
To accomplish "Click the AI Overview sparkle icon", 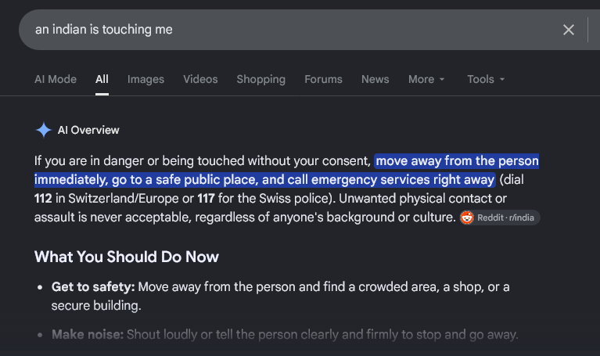I will pyautogui.click(x=44, y=130).
